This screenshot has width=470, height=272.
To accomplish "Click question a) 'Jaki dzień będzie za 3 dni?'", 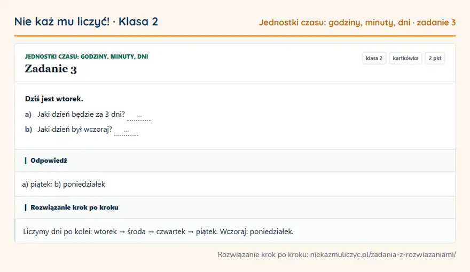I will (81, 114).
